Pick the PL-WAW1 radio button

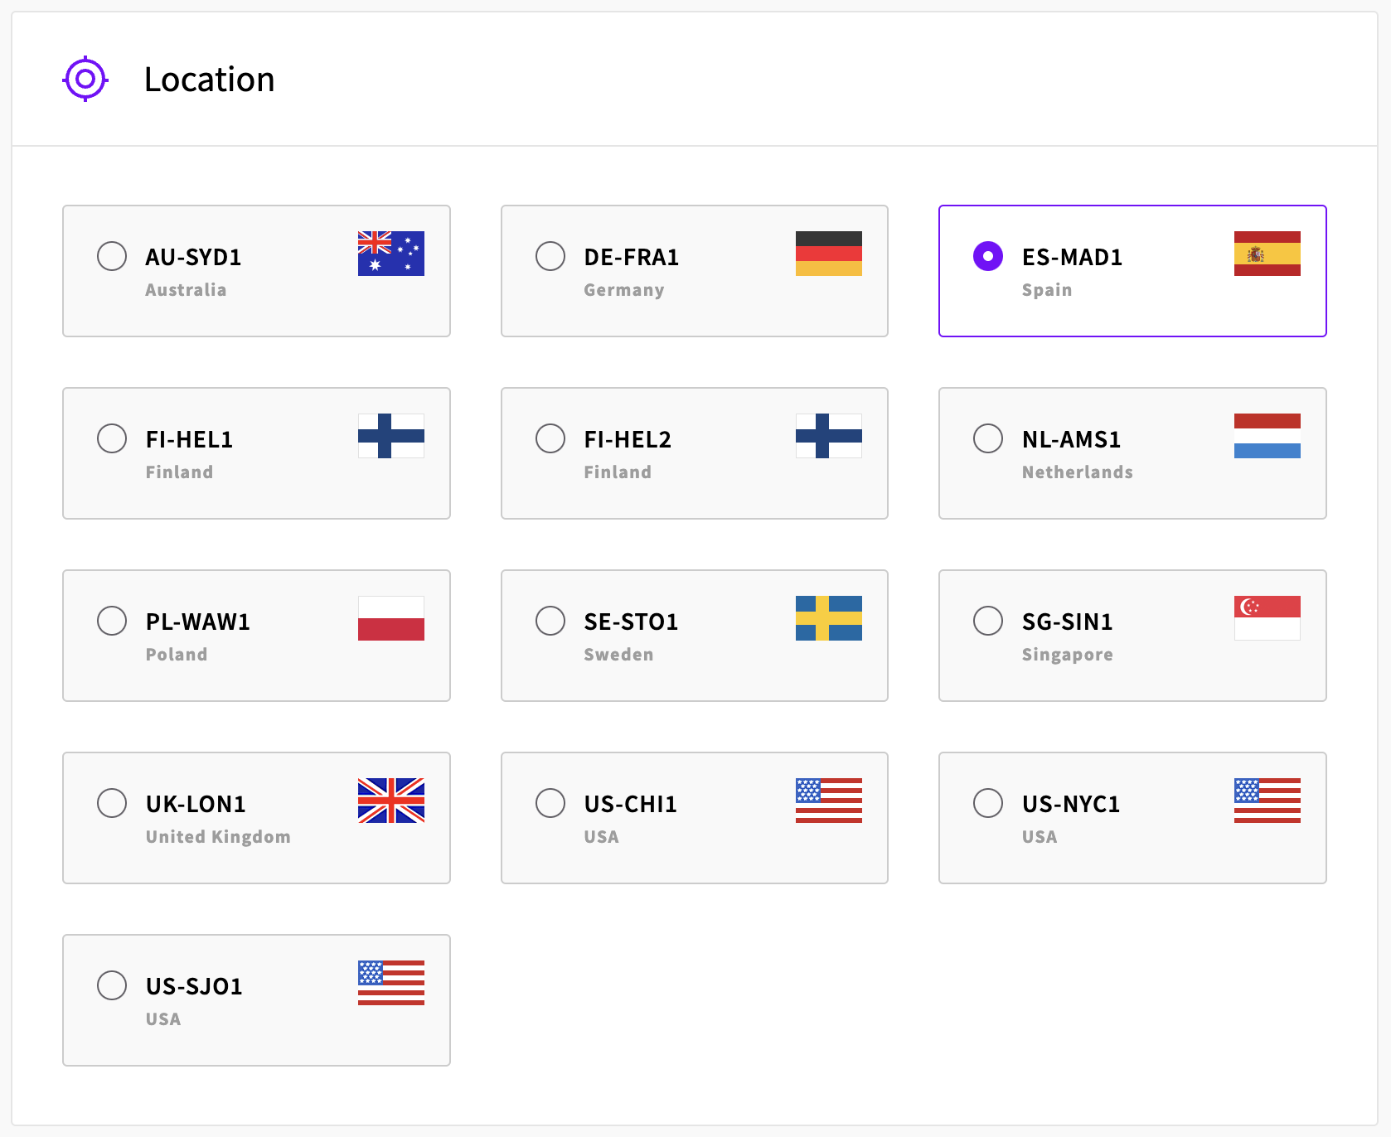click(x=112, y=621)
